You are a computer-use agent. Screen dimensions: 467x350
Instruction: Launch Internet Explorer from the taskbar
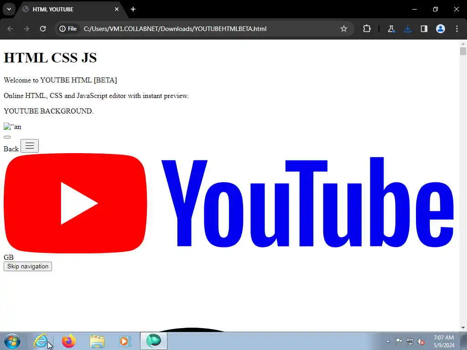[41, 341]
